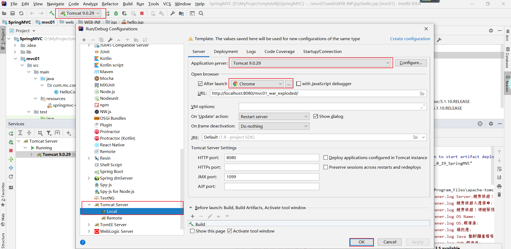Toggle After launch checkbox

point(200,84)
